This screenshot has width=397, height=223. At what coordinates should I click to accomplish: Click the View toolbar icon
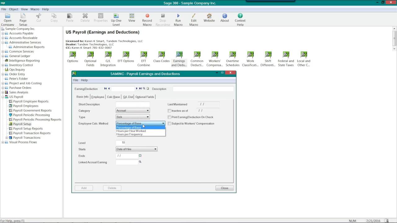132,18
